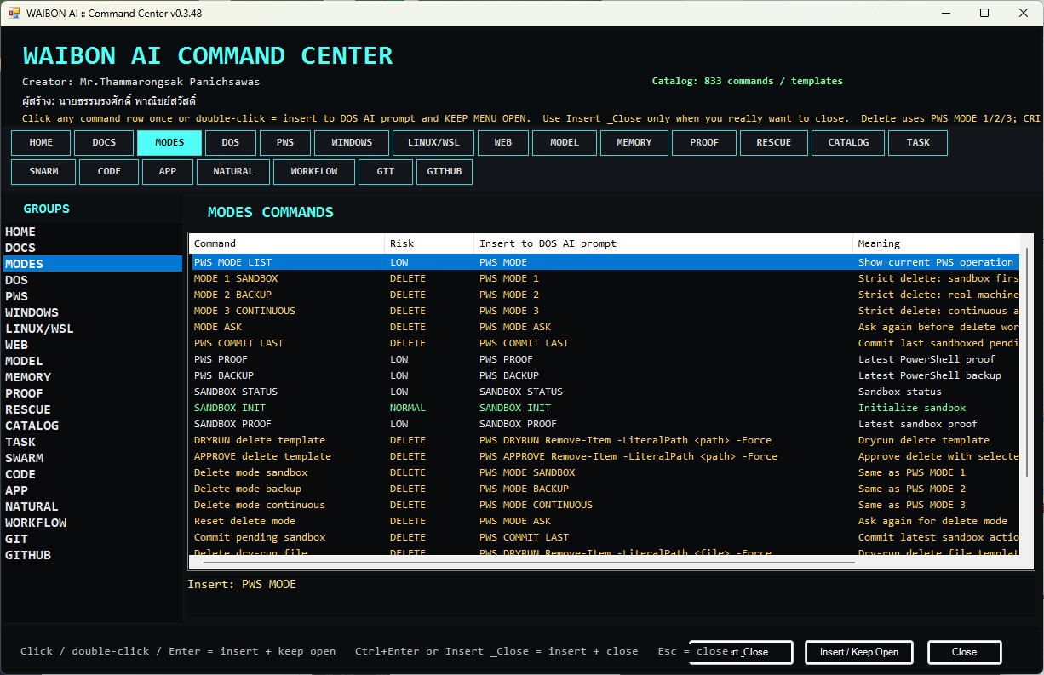Select LINUX/WSL in the GROUPS list
Screen dimensions: 1044x675
click(x=92, y=329)
